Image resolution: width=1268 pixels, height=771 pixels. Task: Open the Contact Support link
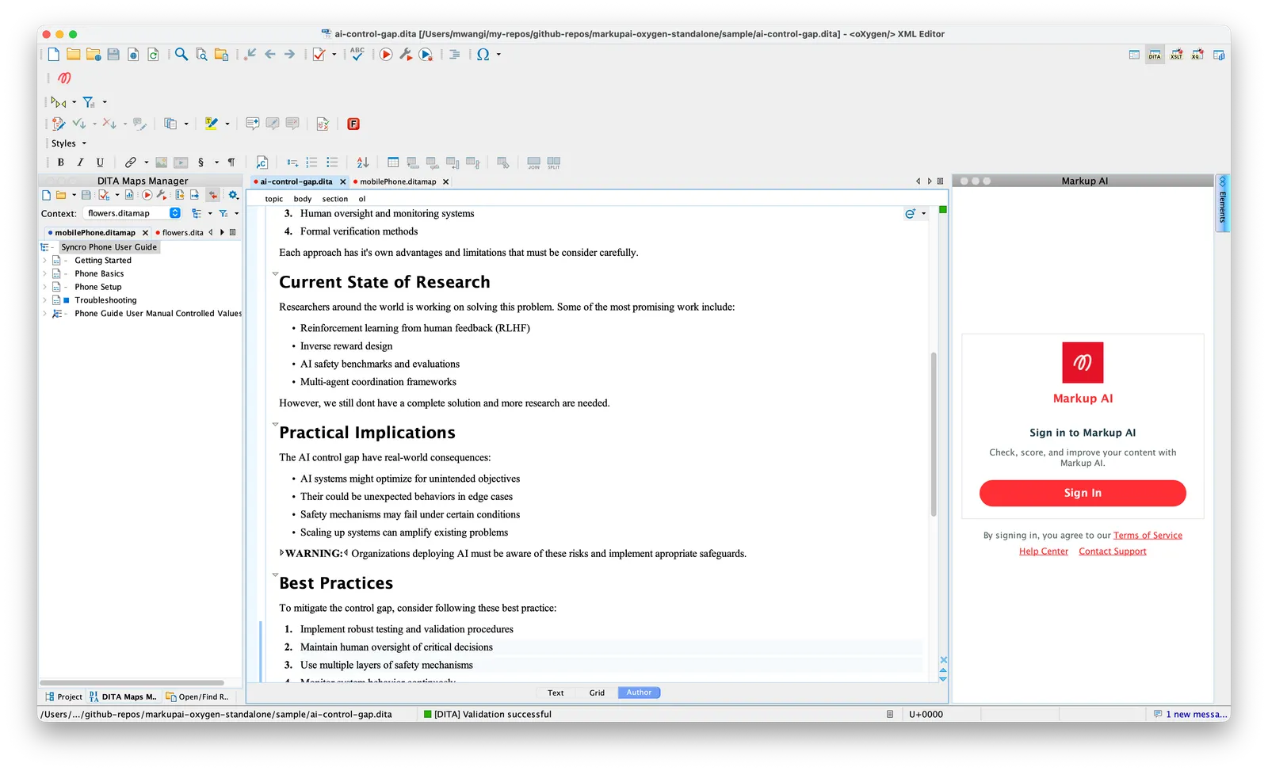[1112, 552]
